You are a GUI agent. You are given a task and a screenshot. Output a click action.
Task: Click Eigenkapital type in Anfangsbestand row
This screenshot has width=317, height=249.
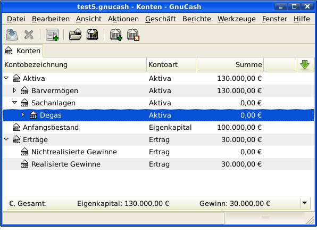pos(170,128)
